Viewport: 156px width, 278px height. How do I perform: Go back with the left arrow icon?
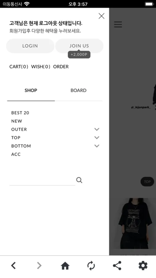tap(14, 266)
